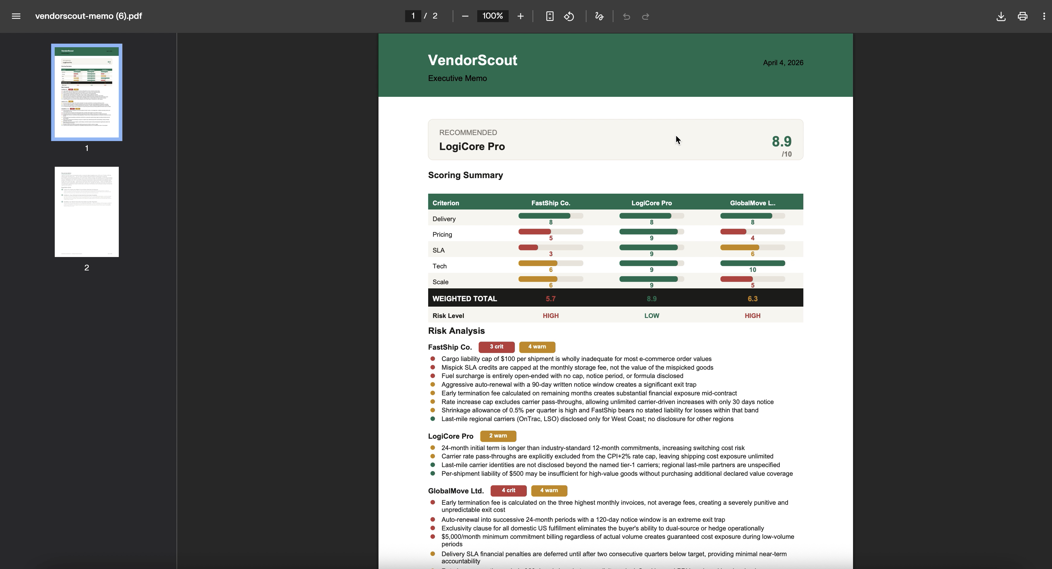1052x569 pixels.
Task: Download the PDF file
Action: pyautogui.click(x=1001, y=16)
